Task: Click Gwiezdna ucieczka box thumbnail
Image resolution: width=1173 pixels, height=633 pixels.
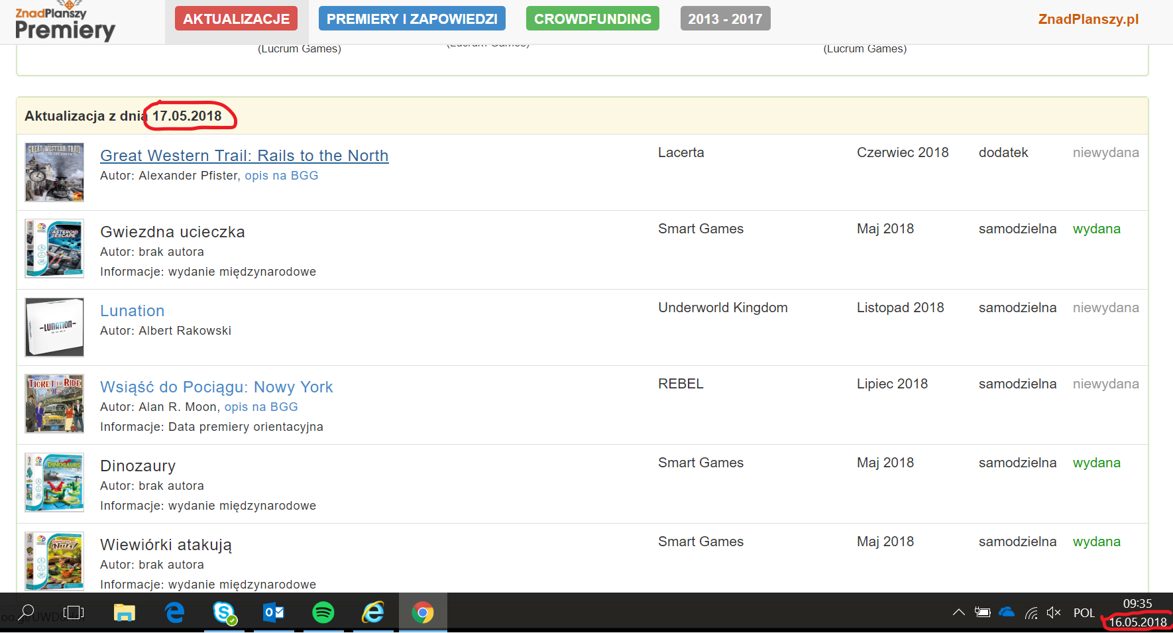Action: coord(54,249)
